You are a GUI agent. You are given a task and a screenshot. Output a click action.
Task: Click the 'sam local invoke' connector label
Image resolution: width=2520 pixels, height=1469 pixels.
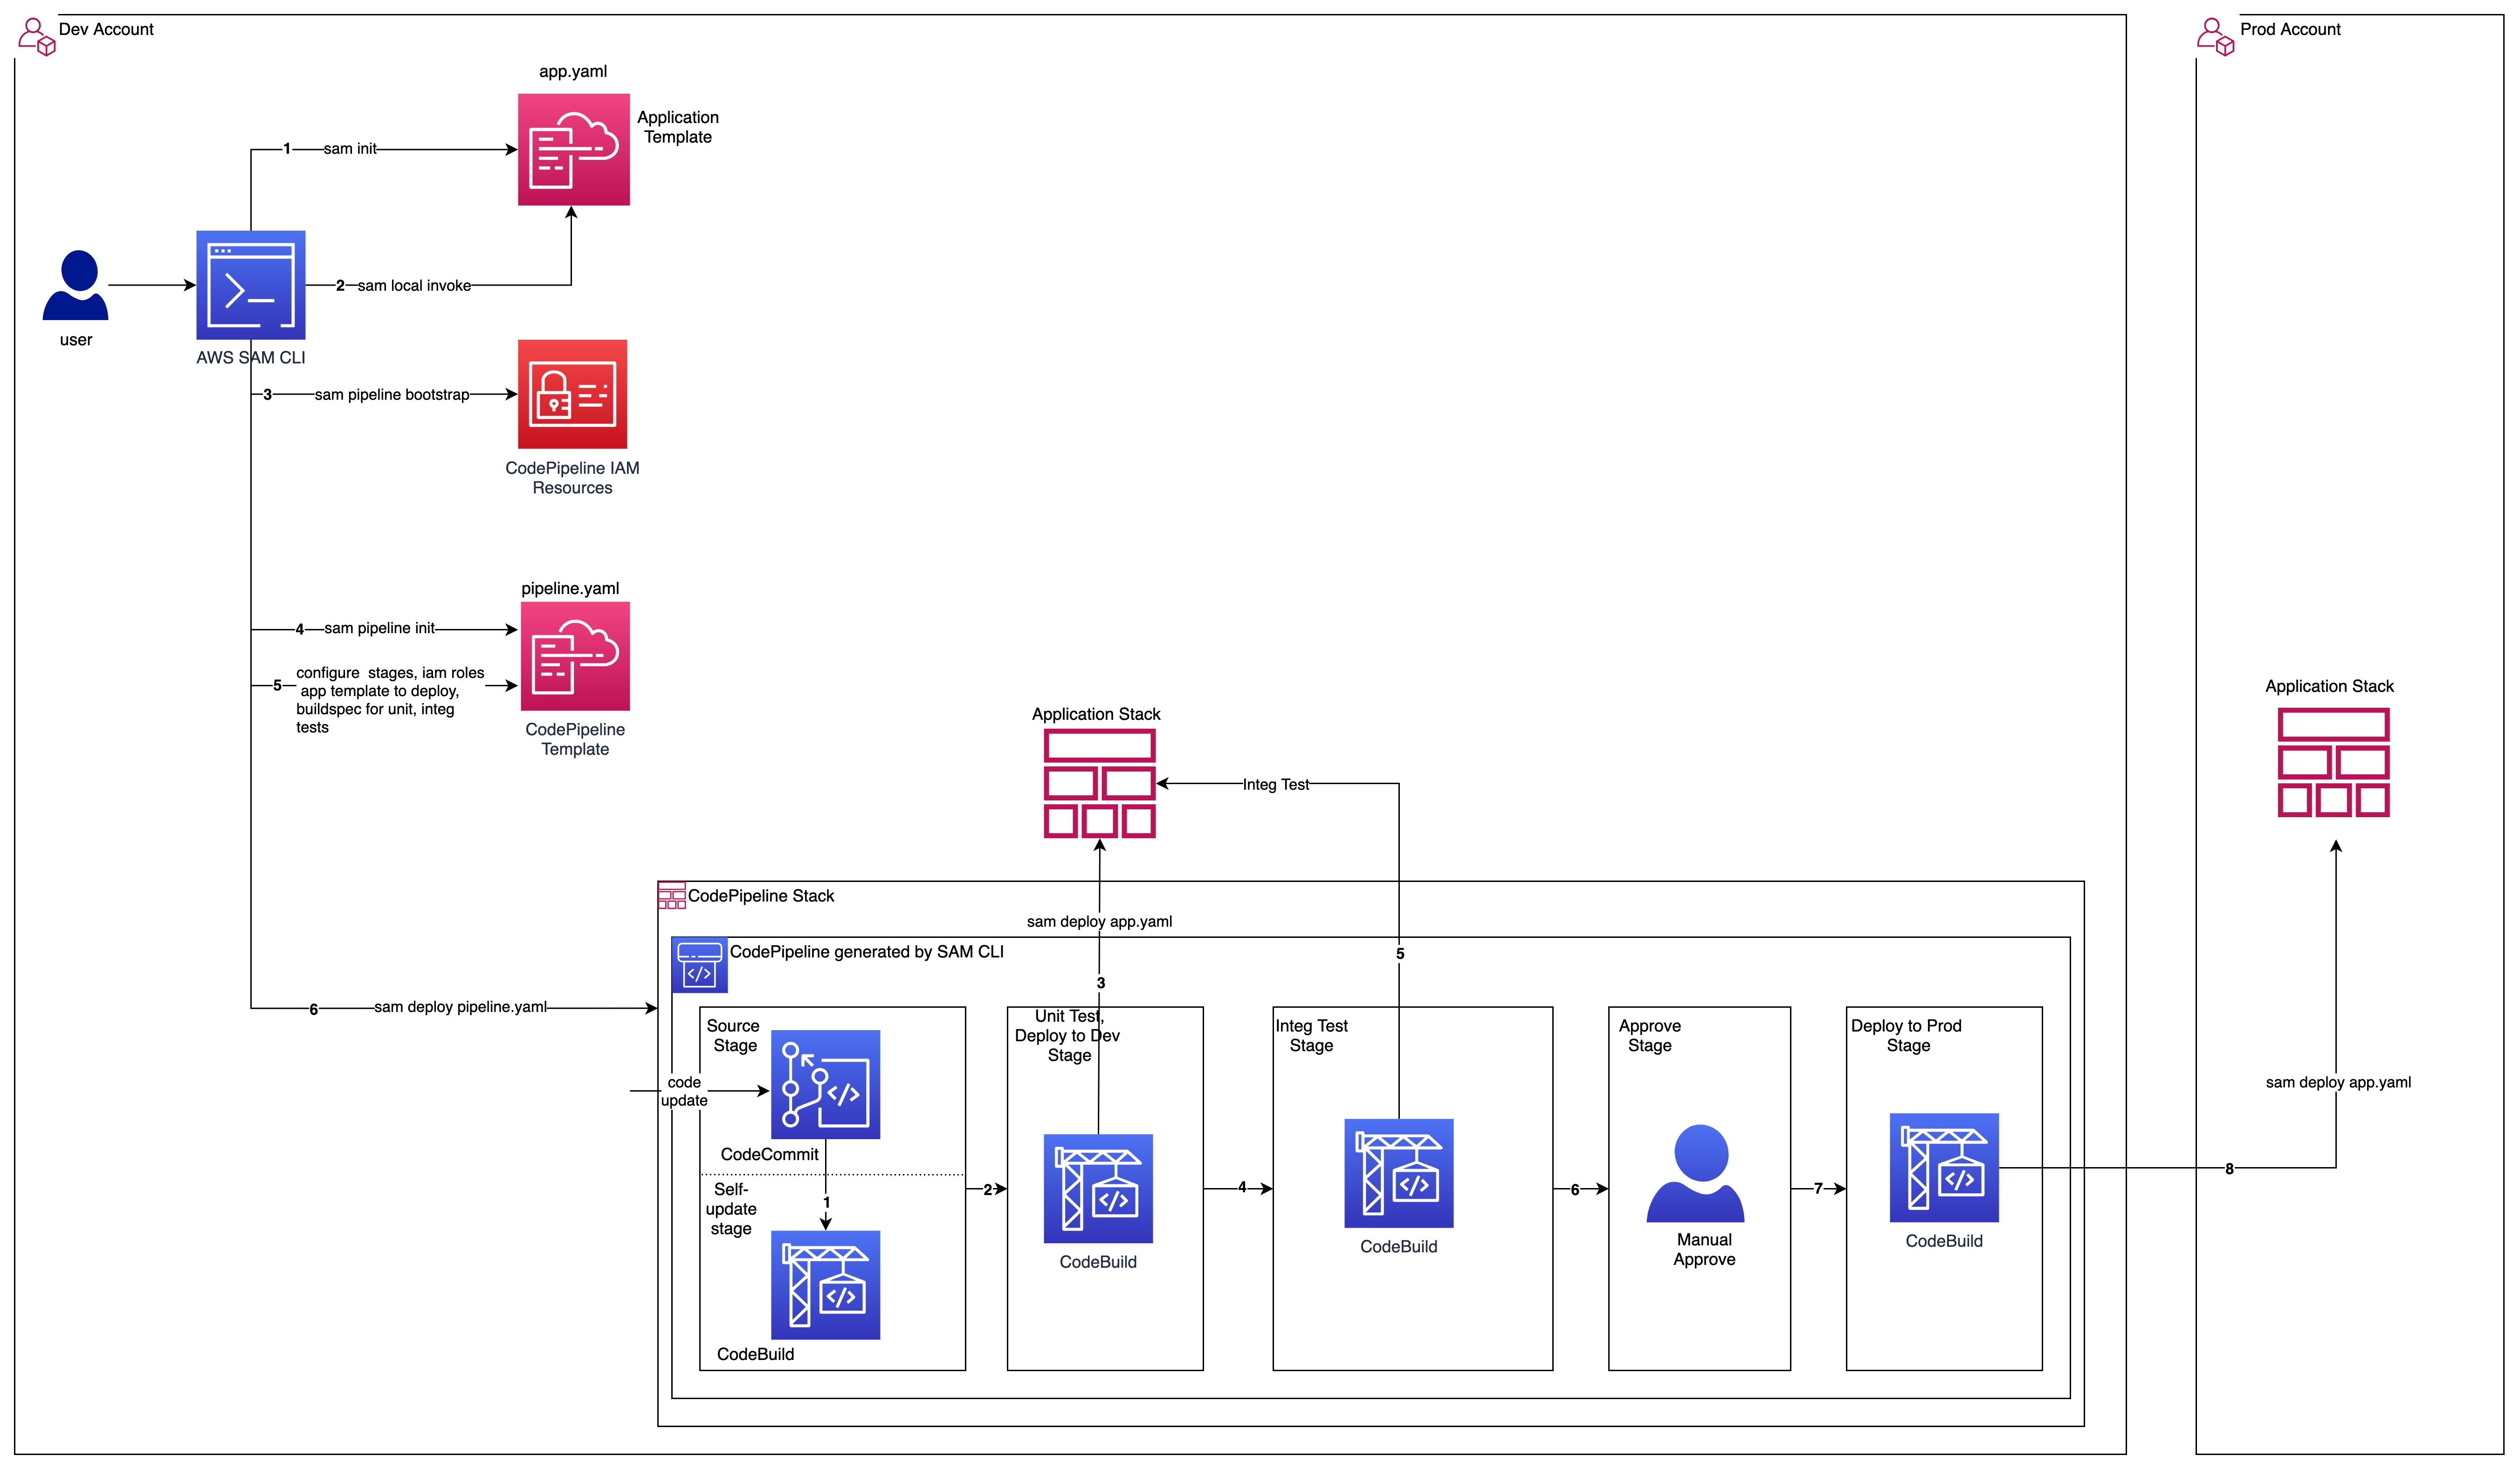[x=414, y=286]
